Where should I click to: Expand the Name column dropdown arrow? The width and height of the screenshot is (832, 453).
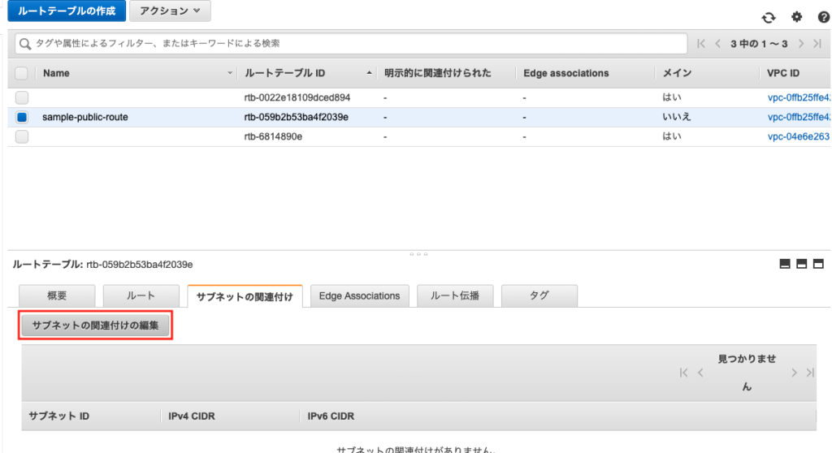[230, 74]
